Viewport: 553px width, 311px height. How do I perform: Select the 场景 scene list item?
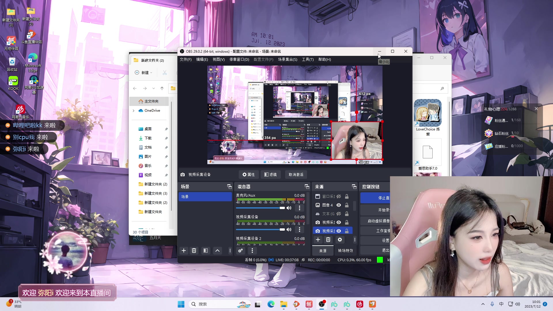coord(205,197)
